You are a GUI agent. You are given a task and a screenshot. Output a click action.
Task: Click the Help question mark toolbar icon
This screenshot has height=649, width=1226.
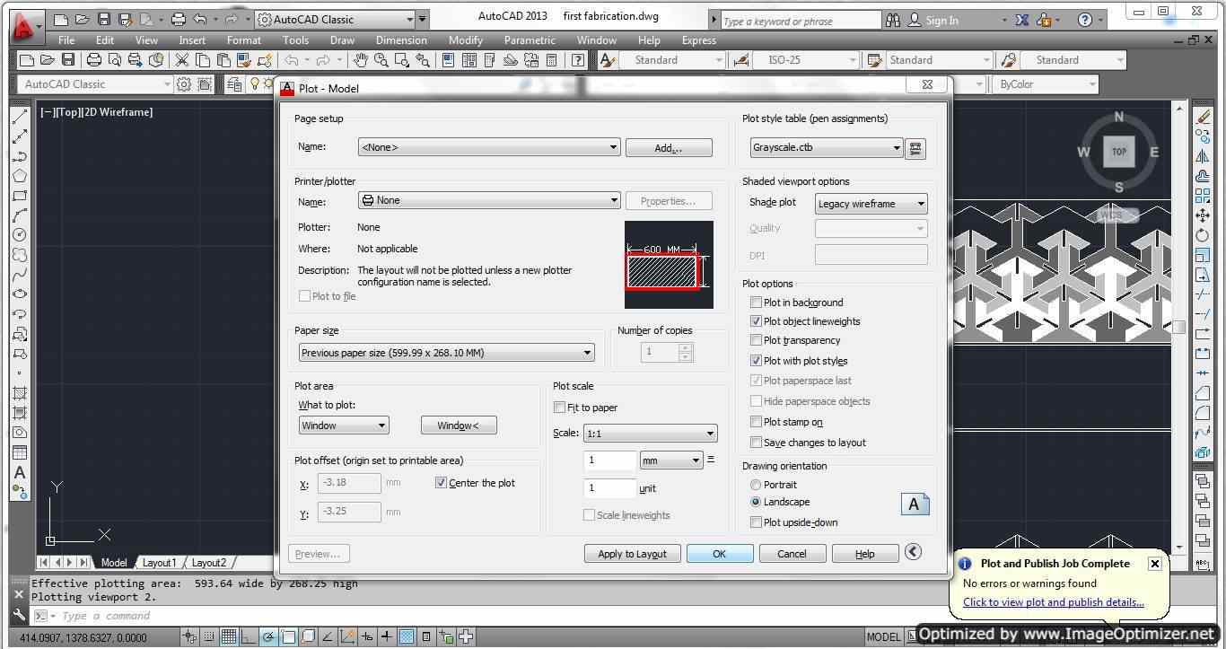pos(578,60)
